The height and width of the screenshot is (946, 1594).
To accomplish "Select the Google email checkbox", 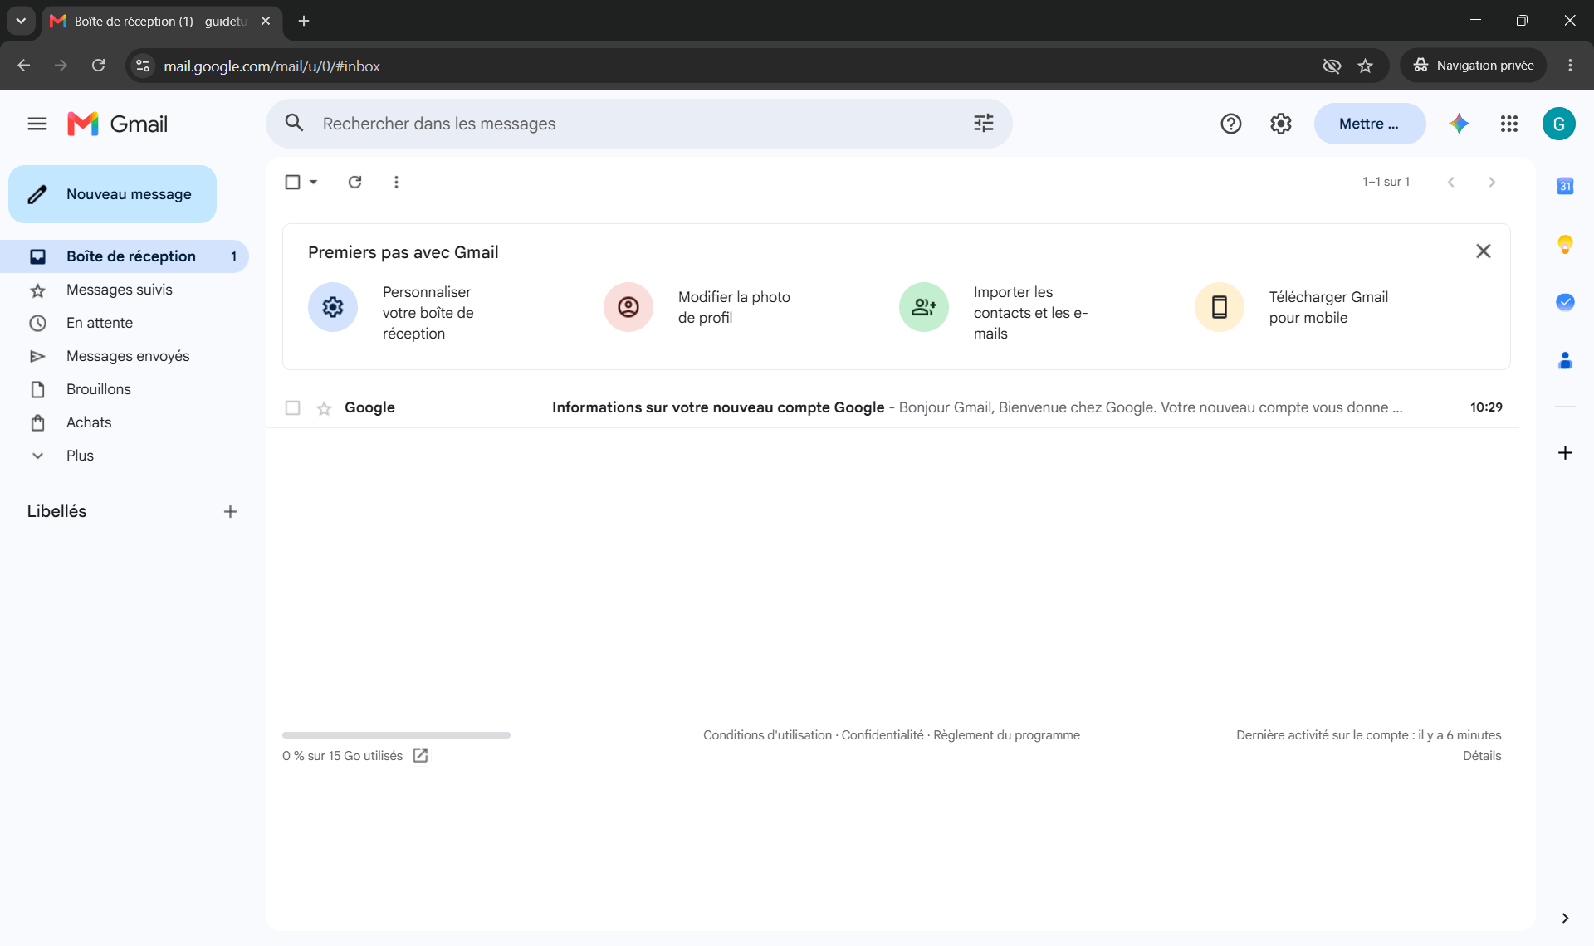I will (292, 407).
